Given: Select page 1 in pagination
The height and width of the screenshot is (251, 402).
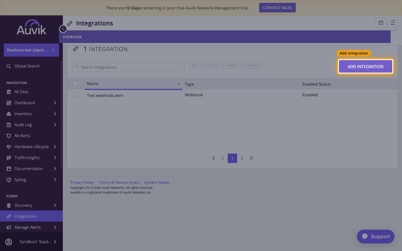Looking at the screenshot, I should point(232,158).
